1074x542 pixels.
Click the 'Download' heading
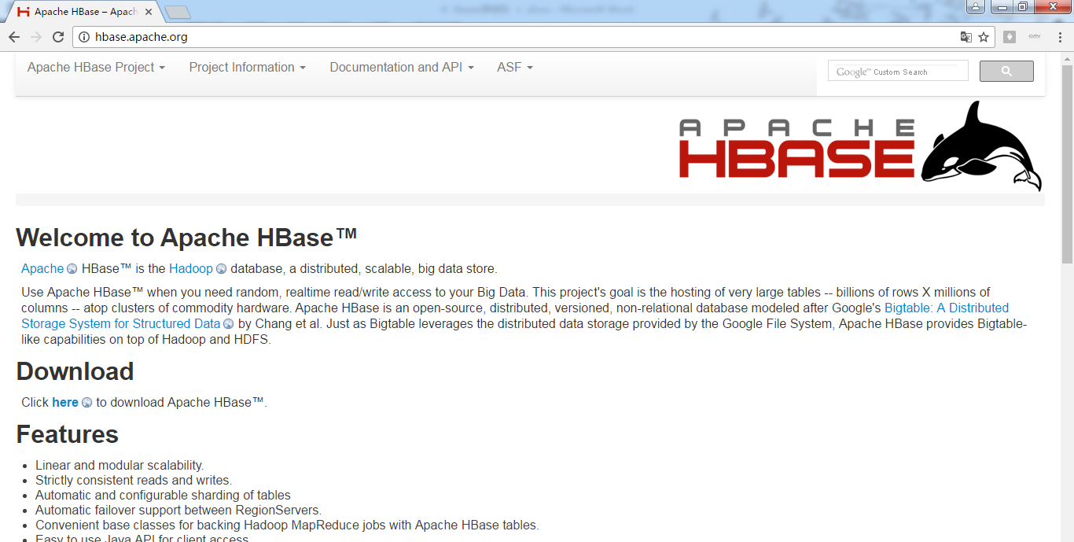click(75, 371)
